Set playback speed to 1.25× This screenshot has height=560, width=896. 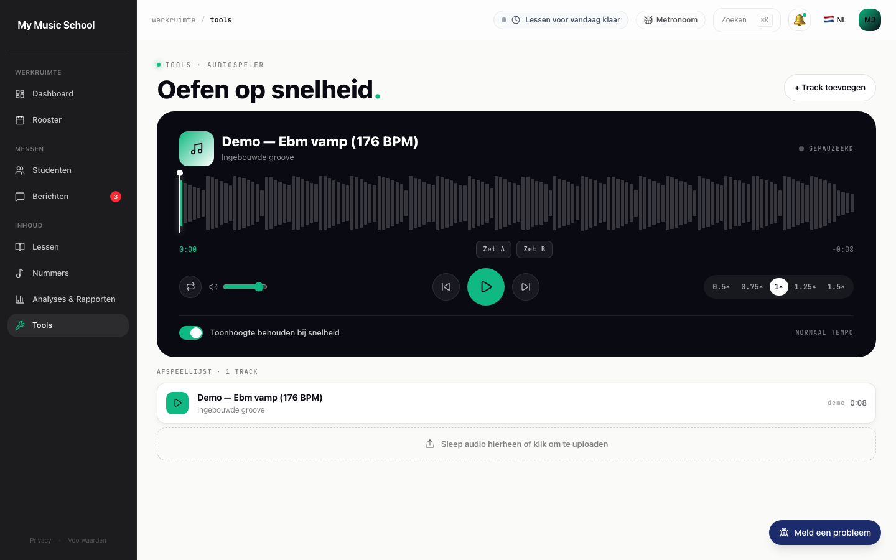[x=805, y=287]
